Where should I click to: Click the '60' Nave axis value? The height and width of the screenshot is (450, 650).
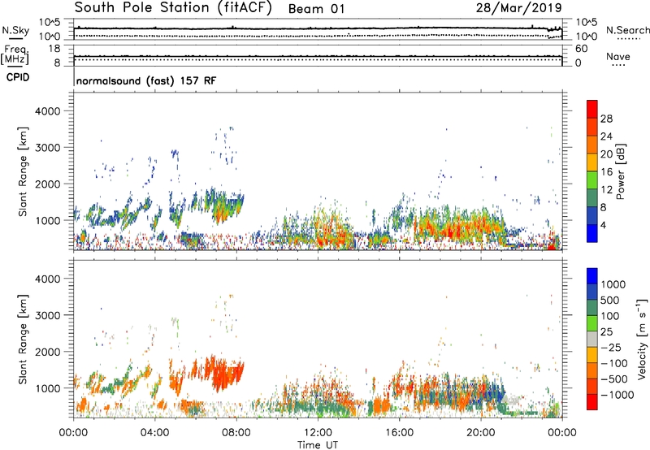[x=581, y=49]
